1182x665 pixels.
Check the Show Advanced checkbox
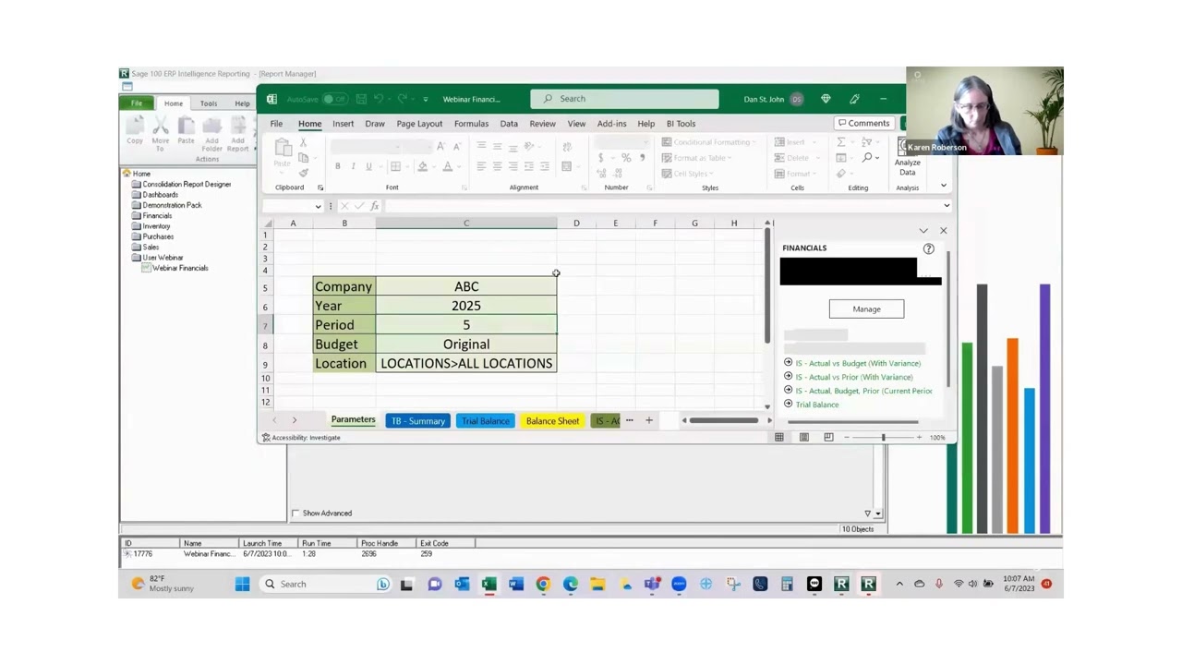[x=295, y=514]
